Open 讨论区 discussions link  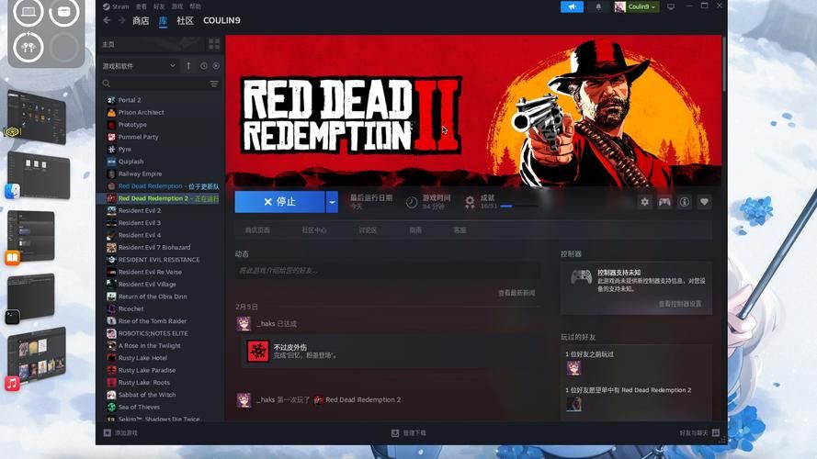point(368,230)
